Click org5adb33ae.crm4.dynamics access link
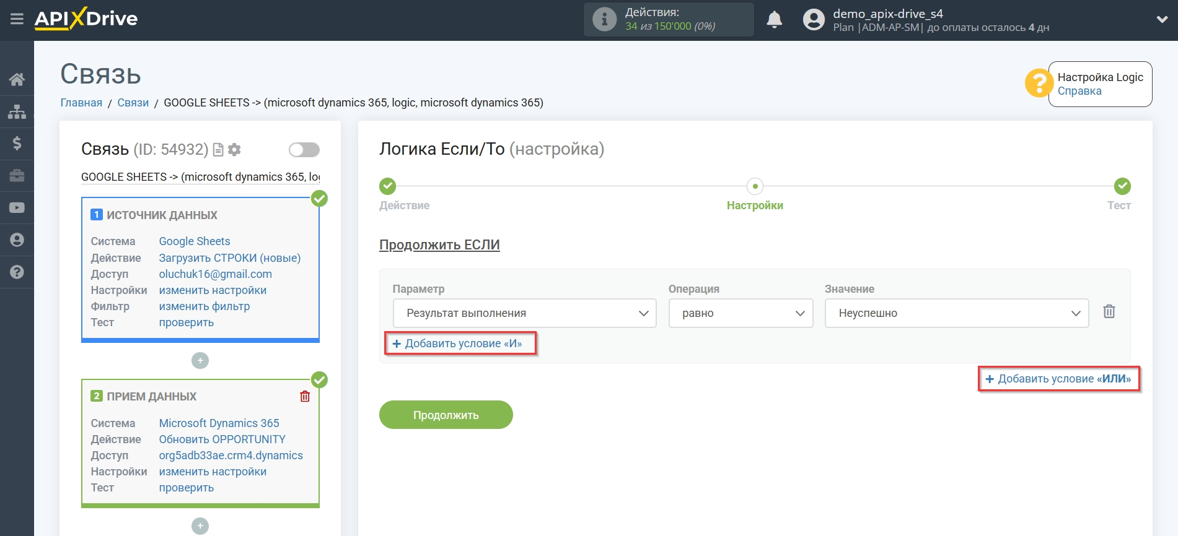The width and height of the screenshot is (1178, 536). pos(231,456)
